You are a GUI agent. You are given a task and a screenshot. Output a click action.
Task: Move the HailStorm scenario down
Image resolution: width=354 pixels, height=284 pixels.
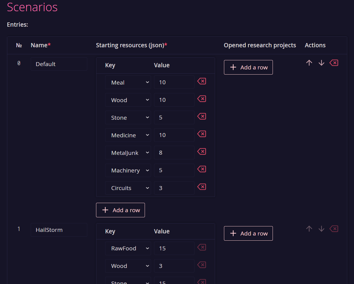tap(321, 229)
